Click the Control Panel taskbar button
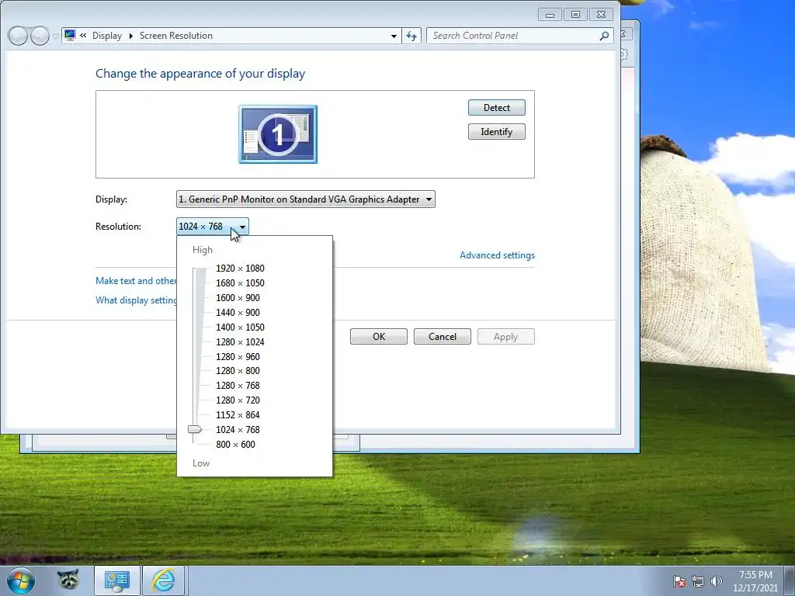The image size is (795, 596). pyautogui.click(x=117, y=580)
